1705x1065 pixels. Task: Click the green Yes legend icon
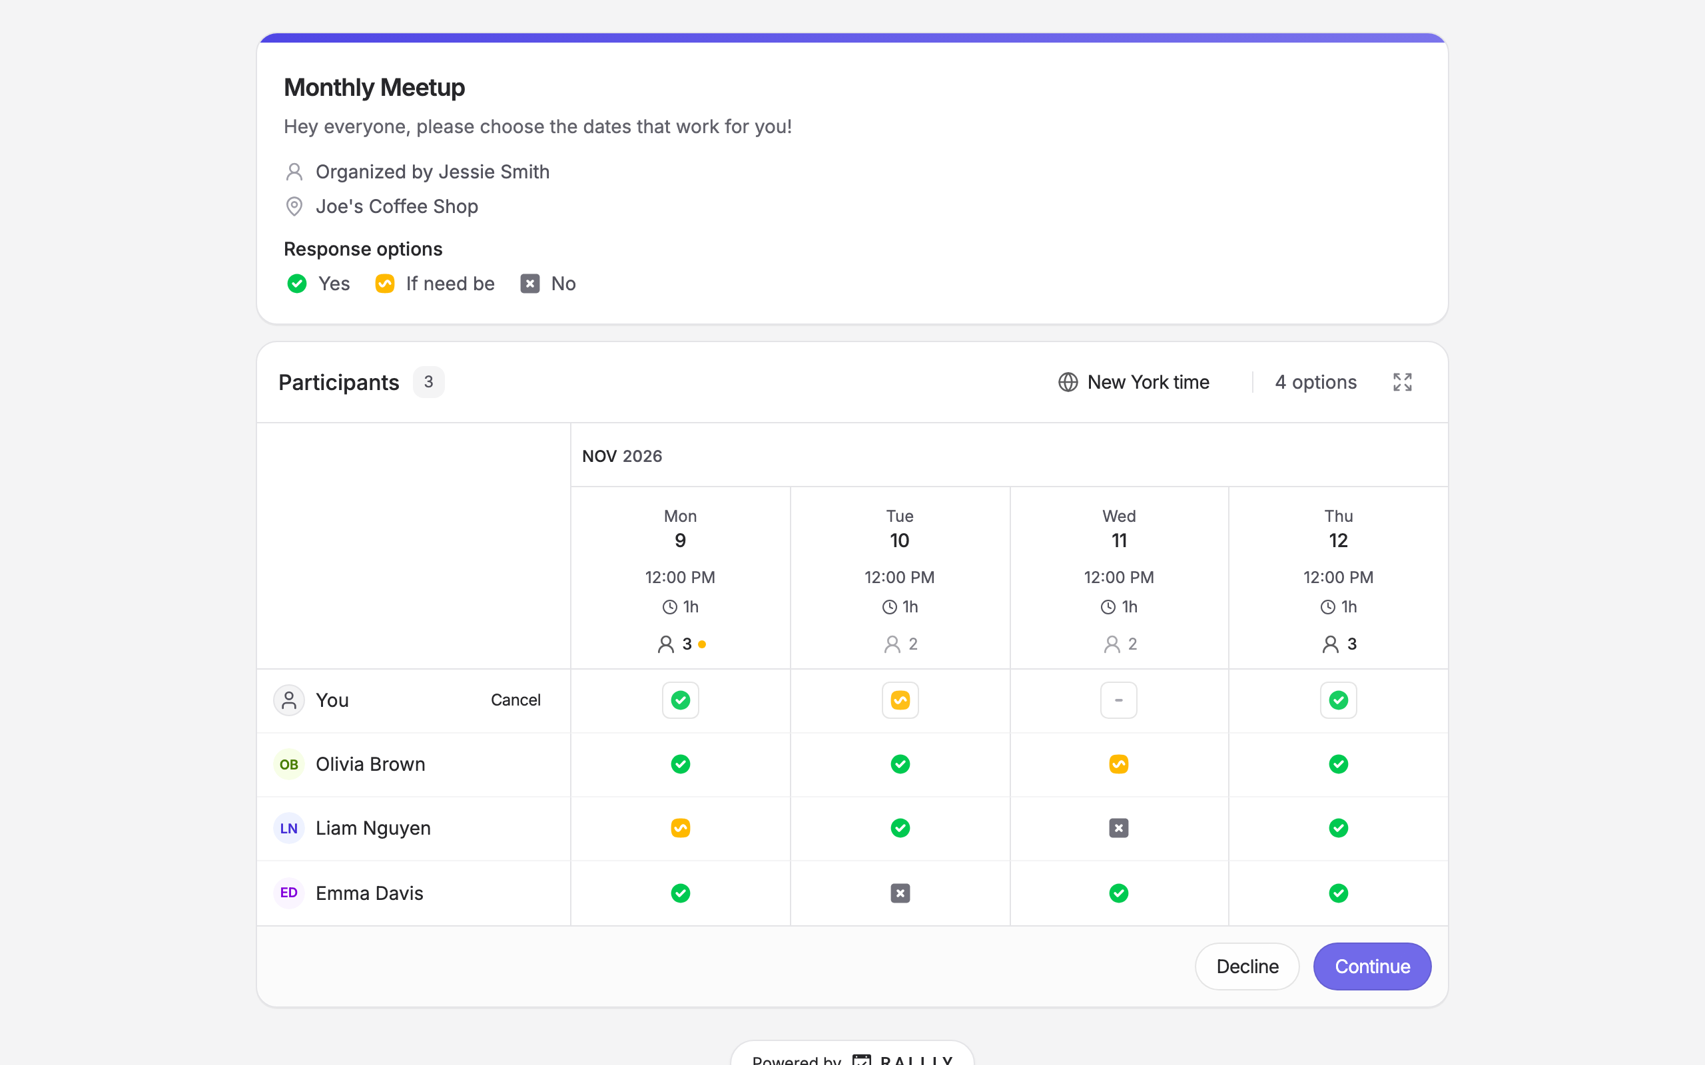point(296,284)
